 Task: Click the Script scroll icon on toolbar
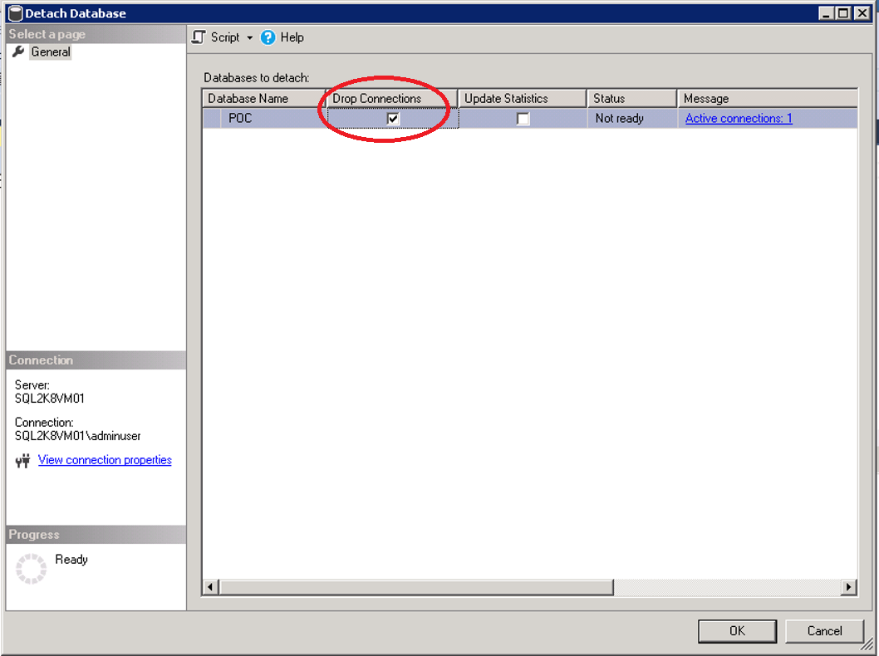pos(199,37)
